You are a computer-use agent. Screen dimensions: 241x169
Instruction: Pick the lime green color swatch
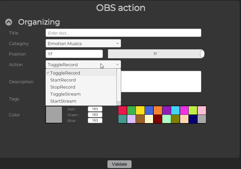click(x=193, y=110)
